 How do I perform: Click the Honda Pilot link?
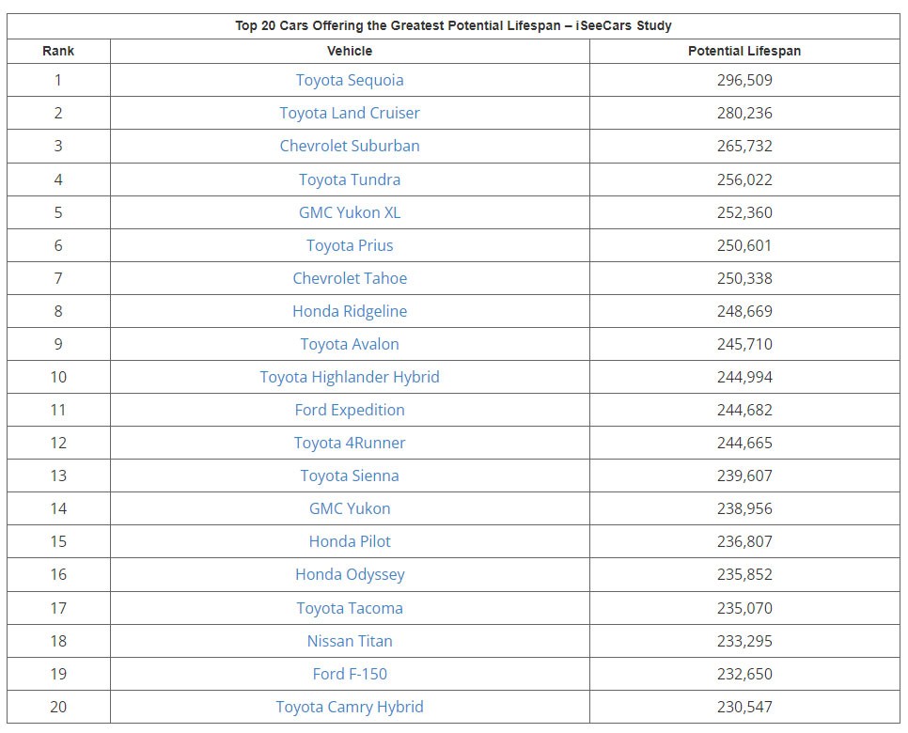(350, 541)
